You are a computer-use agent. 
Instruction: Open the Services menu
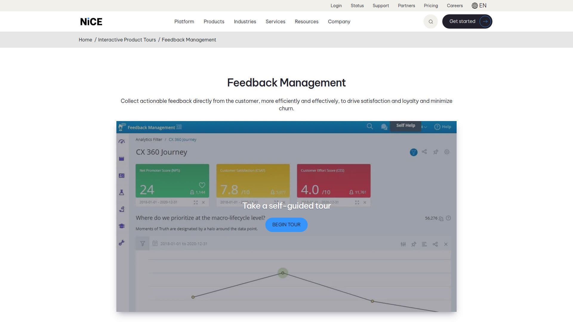275,21
